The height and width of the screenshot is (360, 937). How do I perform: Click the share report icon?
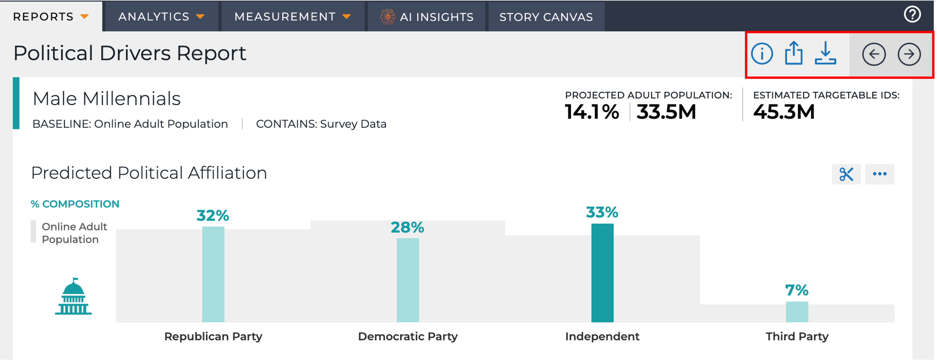793,53
